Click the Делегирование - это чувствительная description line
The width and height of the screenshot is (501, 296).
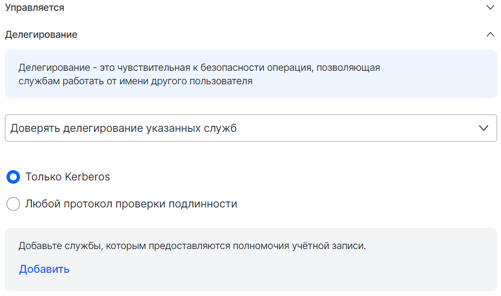(199, 68)
